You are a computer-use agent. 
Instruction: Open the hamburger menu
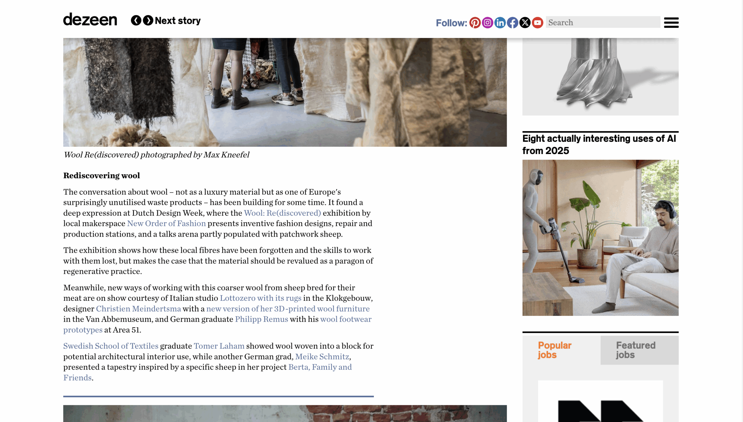tap(671, 23)
